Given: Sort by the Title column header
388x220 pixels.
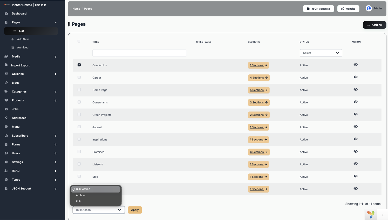Looking at the screenshot, I should [96, 42].
